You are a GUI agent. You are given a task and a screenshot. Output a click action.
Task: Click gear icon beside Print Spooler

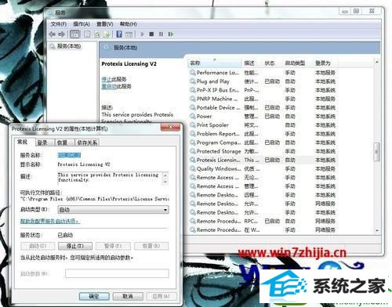(193, 125)
